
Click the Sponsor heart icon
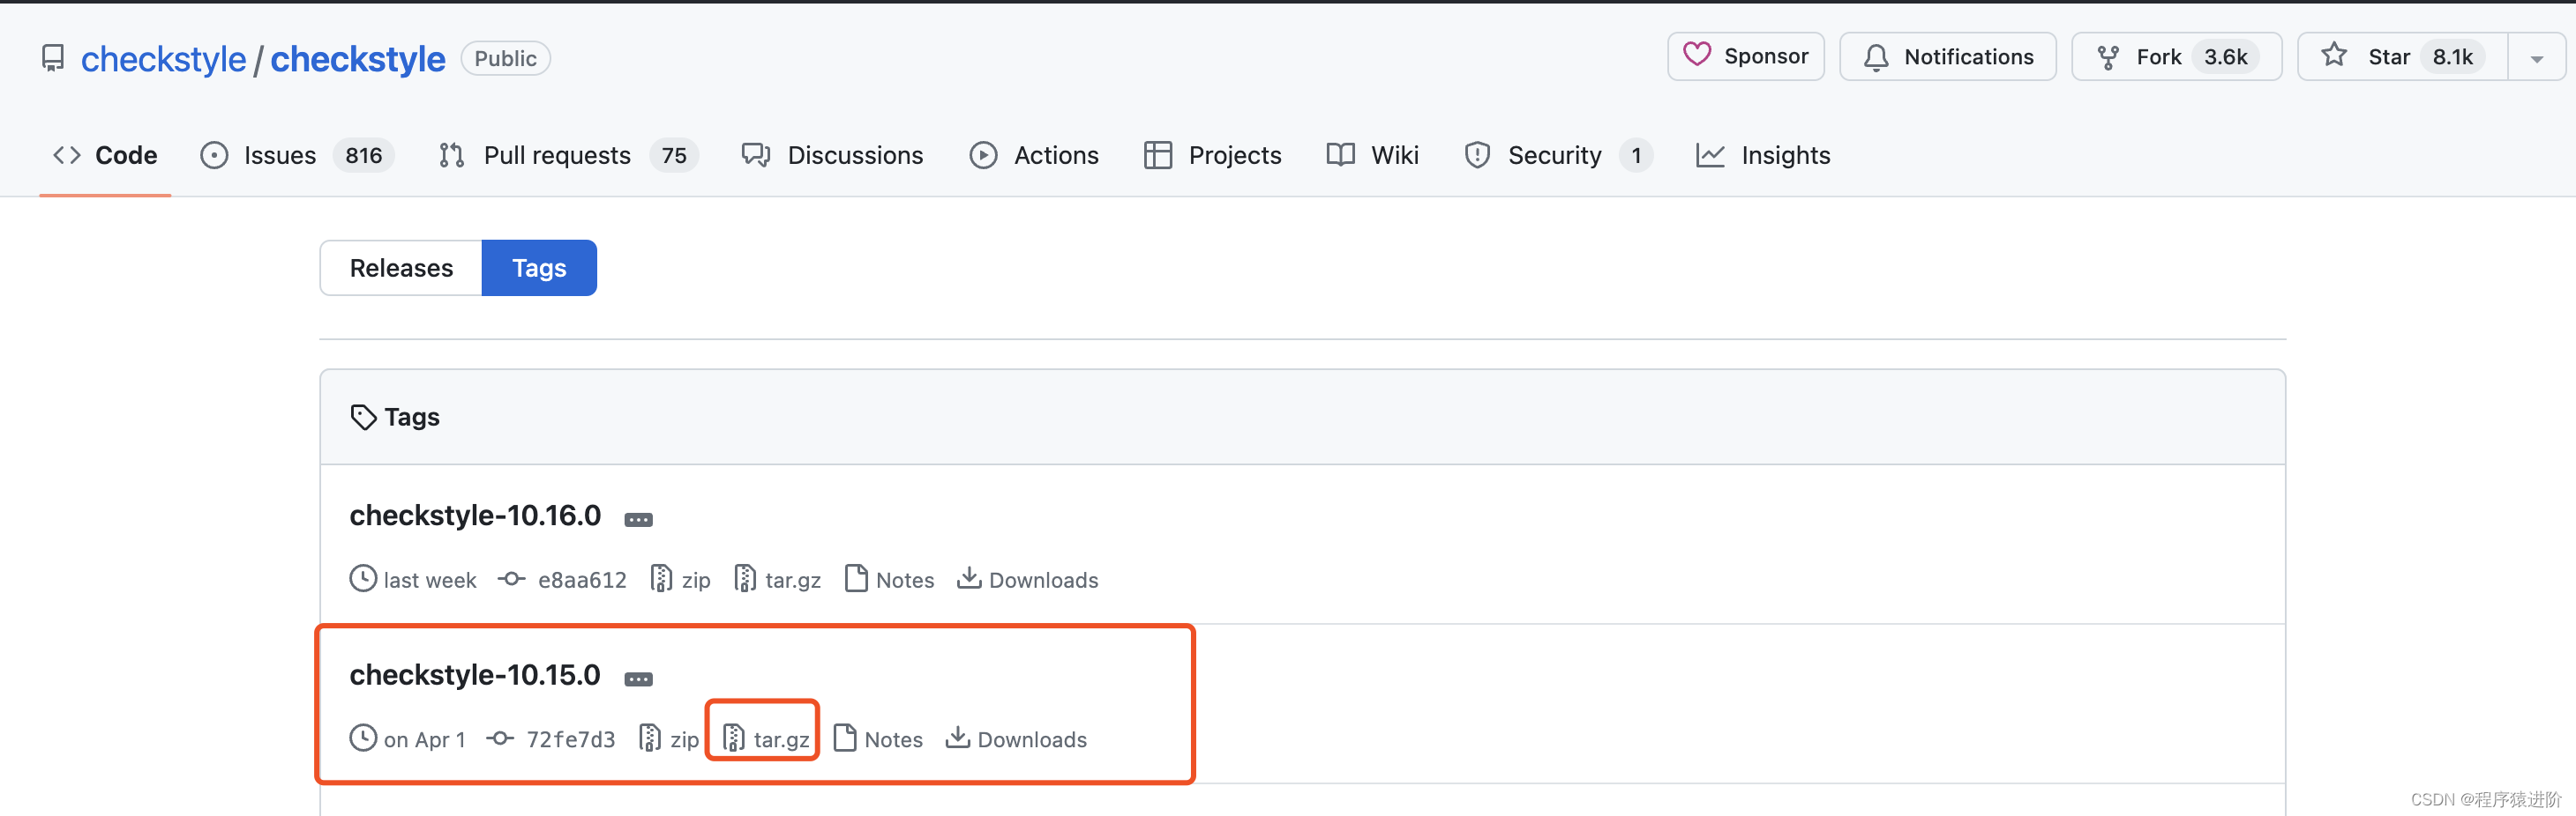click(1697, 56)
